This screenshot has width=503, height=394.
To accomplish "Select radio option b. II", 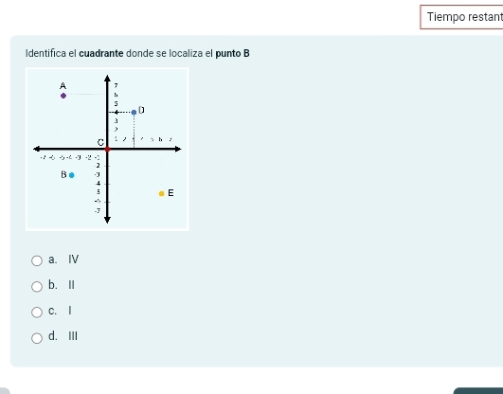I will (x=37, y=287).
